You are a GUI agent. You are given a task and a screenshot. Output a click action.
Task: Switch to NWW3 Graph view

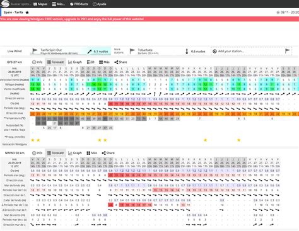click(75, 153)
